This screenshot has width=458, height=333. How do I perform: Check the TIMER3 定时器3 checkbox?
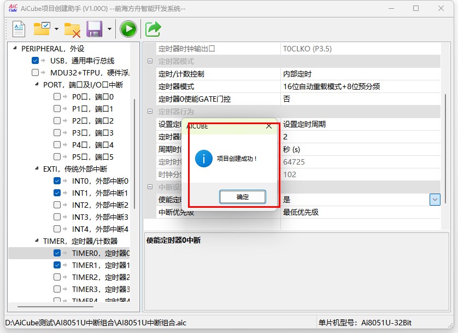tap(57, 289)
